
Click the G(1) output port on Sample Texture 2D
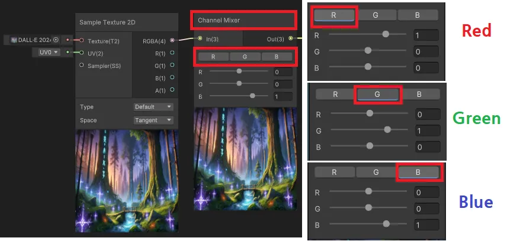[172, 65]
